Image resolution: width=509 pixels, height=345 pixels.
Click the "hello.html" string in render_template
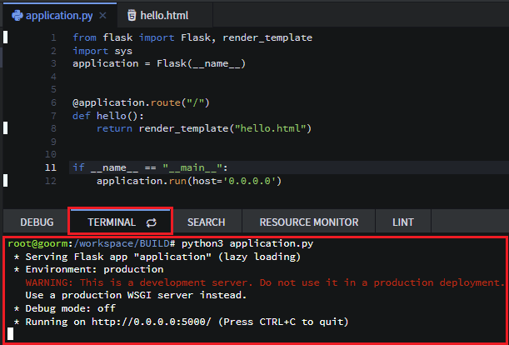click(271, 128)
